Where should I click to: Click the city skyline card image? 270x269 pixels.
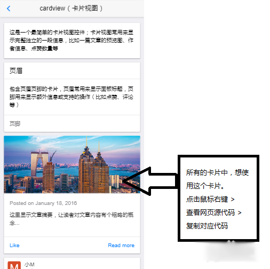tap(72, 164)
